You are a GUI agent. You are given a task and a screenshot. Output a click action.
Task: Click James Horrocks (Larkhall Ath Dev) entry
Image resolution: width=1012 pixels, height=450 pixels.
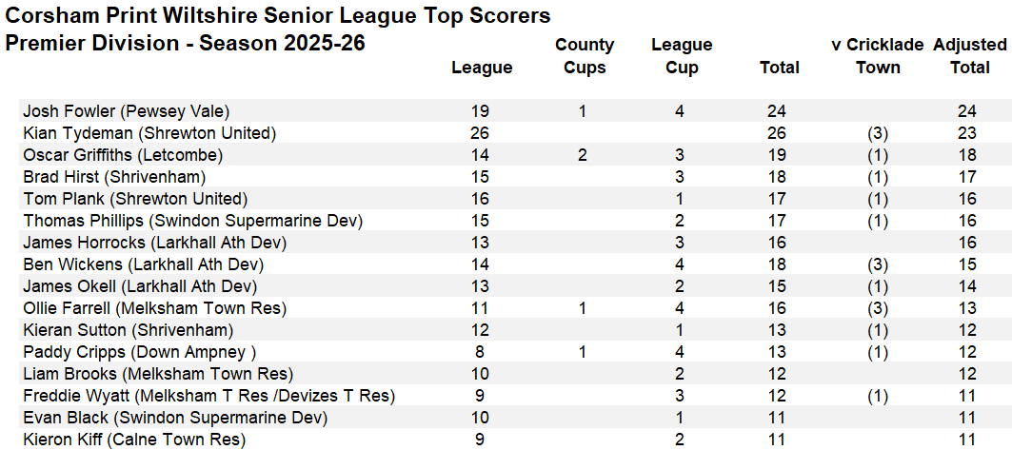point(154,243)
